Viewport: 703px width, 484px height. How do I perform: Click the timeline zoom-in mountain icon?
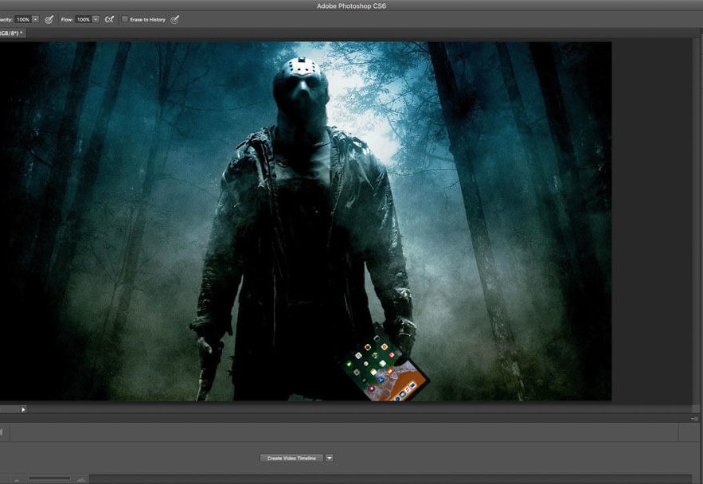(x=81, y=479)
